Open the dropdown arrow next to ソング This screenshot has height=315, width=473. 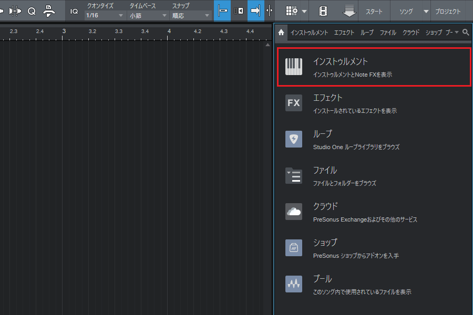point(426,12)
